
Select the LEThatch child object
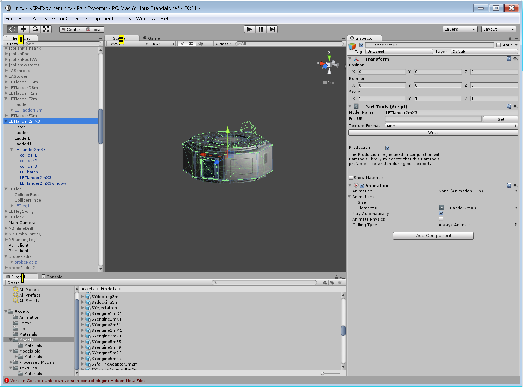[x=29, y=172]
